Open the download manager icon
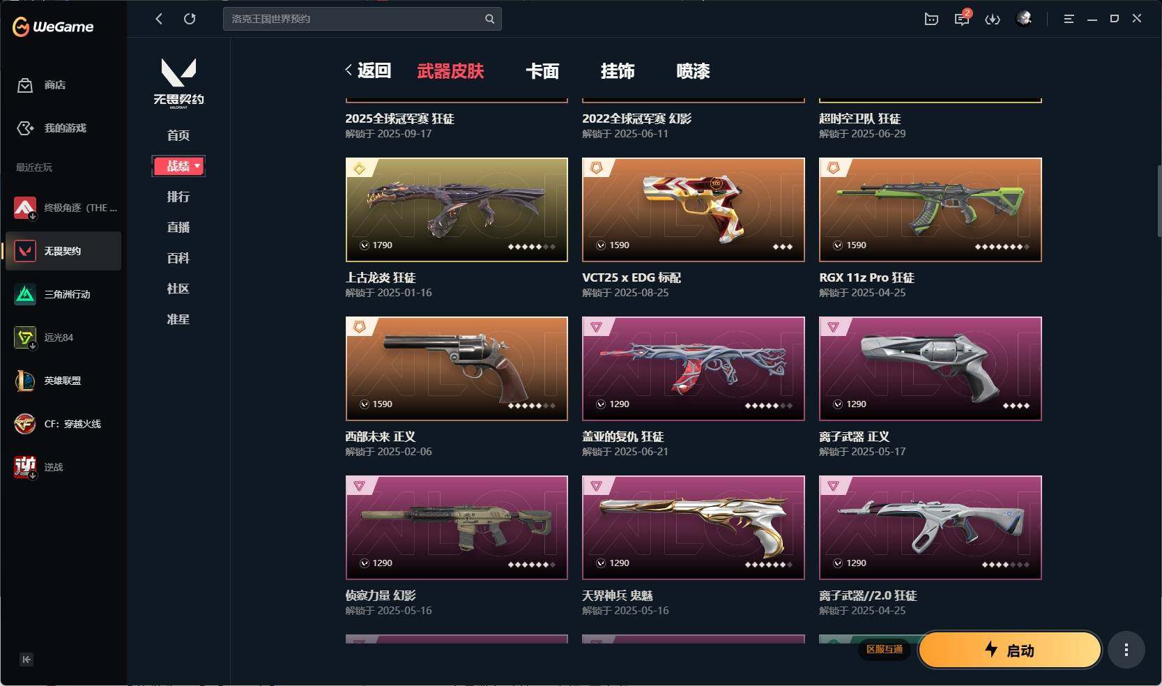Screen dimensions: 1162x686 pos(992,20)
